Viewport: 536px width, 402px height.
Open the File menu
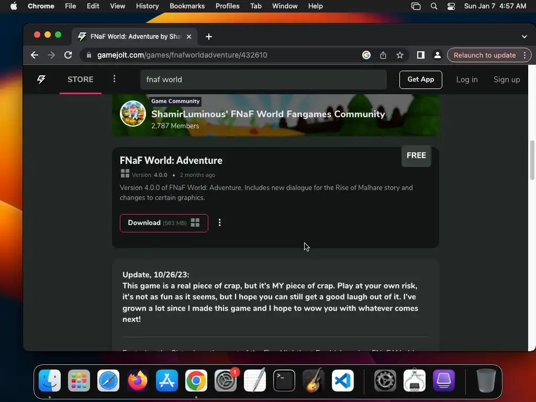[x=71, y=6]
